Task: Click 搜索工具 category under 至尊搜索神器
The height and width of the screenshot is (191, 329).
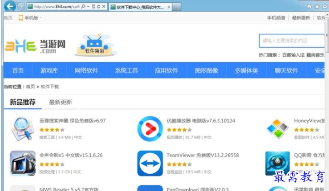Action: pyautogui.click(x=47, y=137)
